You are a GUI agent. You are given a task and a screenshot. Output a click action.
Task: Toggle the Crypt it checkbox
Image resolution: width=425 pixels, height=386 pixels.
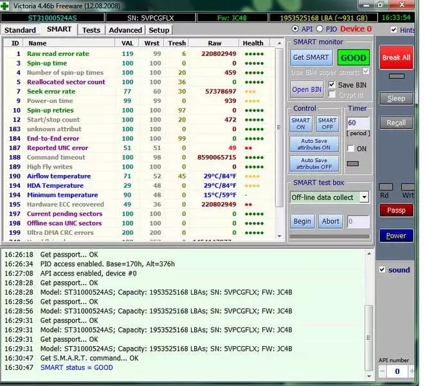pos(332,95)
